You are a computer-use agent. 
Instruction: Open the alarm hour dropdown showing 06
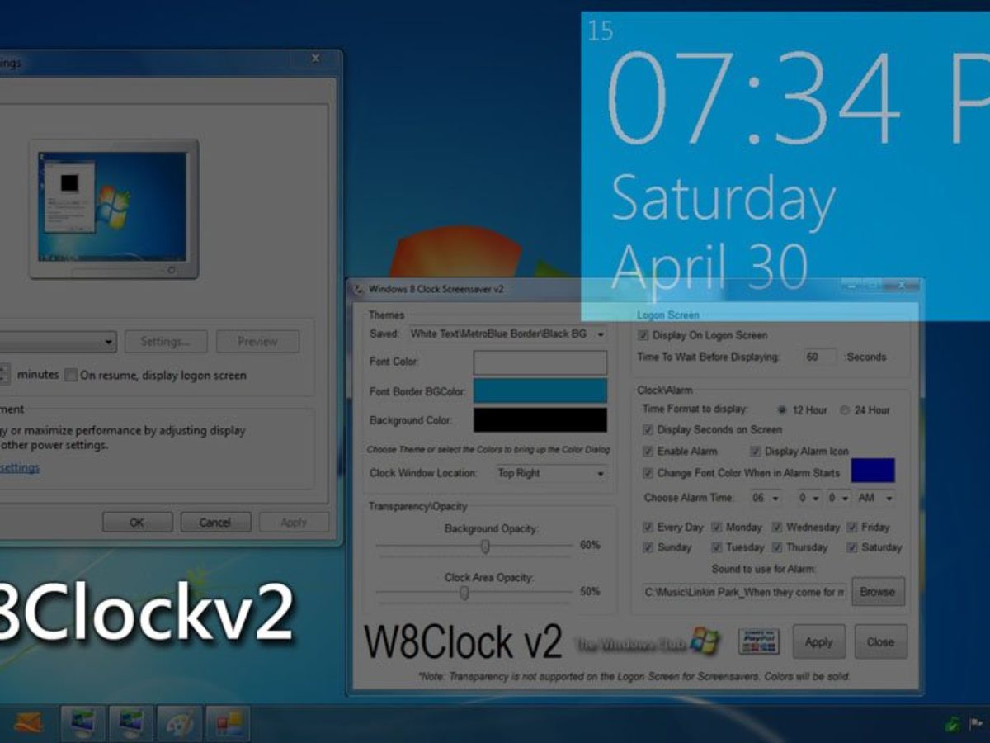point(766,498)
